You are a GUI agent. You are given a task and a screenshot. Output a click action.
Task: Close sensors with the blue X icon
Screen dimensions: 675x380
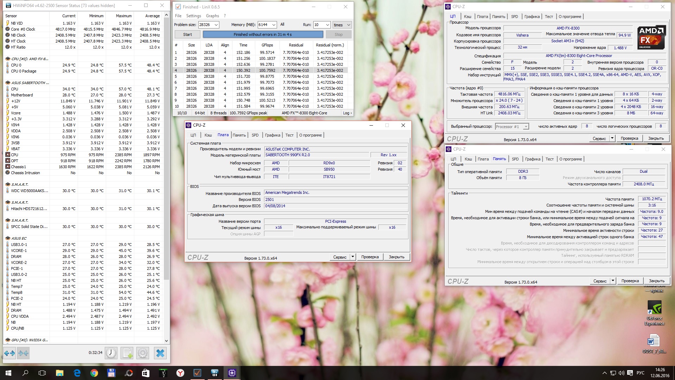(x=160, y=353)
